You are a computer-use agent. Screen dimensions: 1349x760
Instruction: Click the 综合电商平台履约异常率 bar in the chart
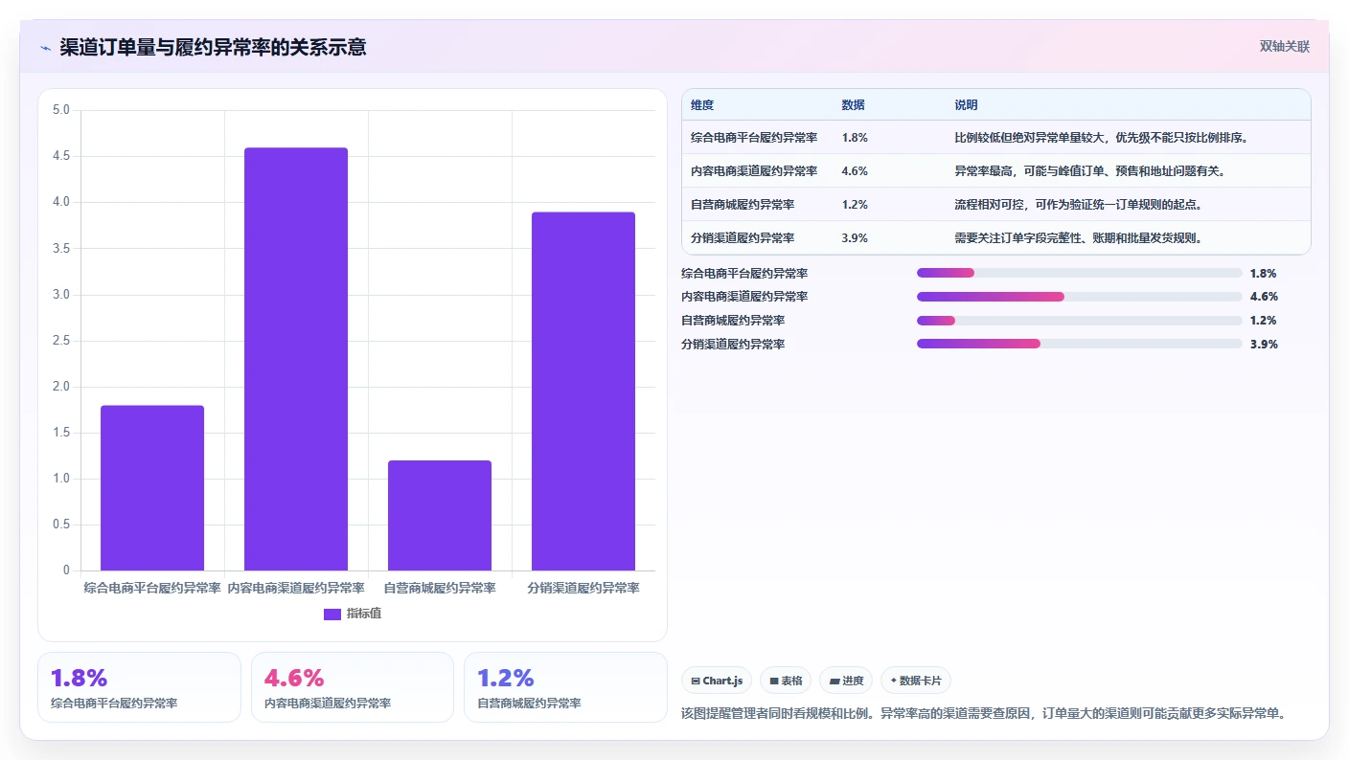(152, 488)
